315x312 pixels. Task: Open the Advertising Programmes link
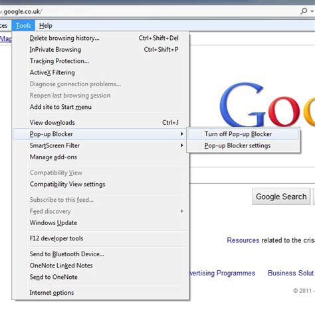coord(222,273)
